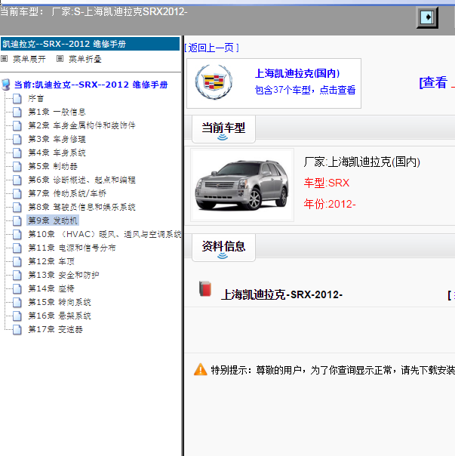Select highlighted chapter 第9章 发动机
Viewport: 455px width, 456px height.
tap(53, 220)
